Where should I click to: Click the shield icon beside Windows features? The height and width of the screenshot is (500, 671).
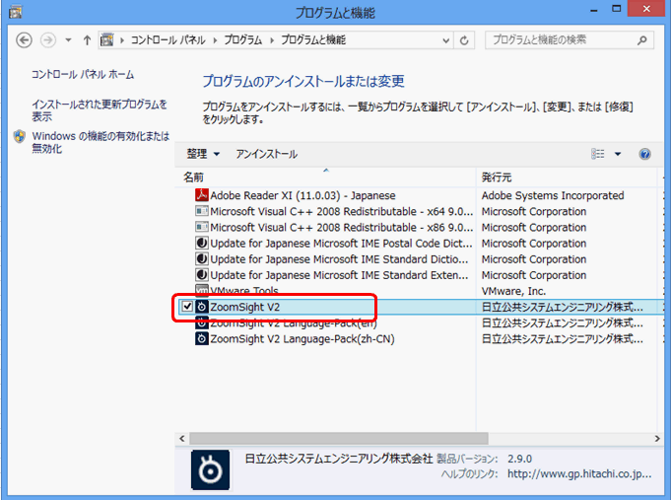point(20,137)
